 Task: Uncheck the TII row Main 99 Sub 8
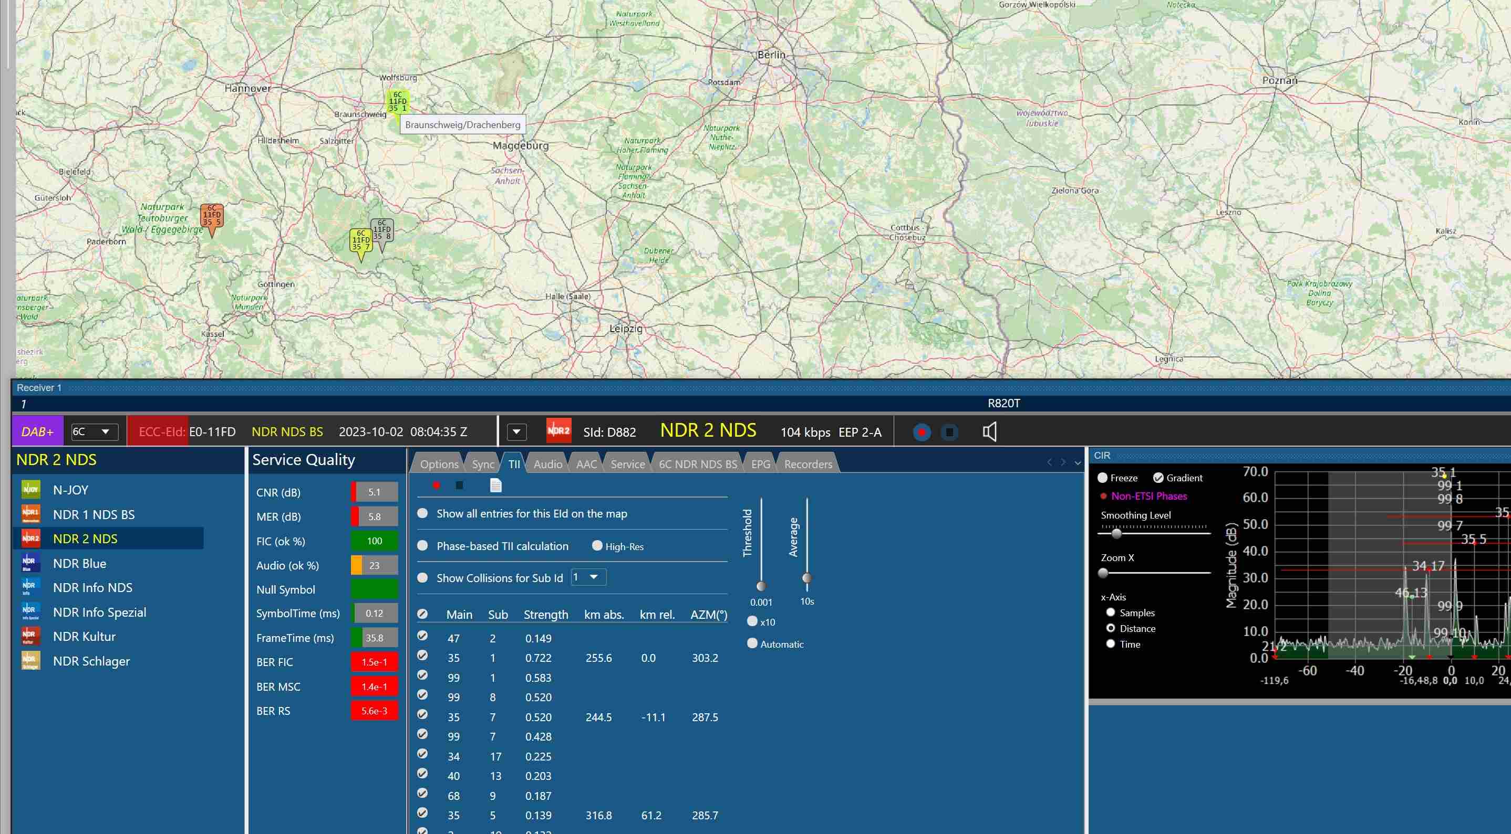(422, 694)
